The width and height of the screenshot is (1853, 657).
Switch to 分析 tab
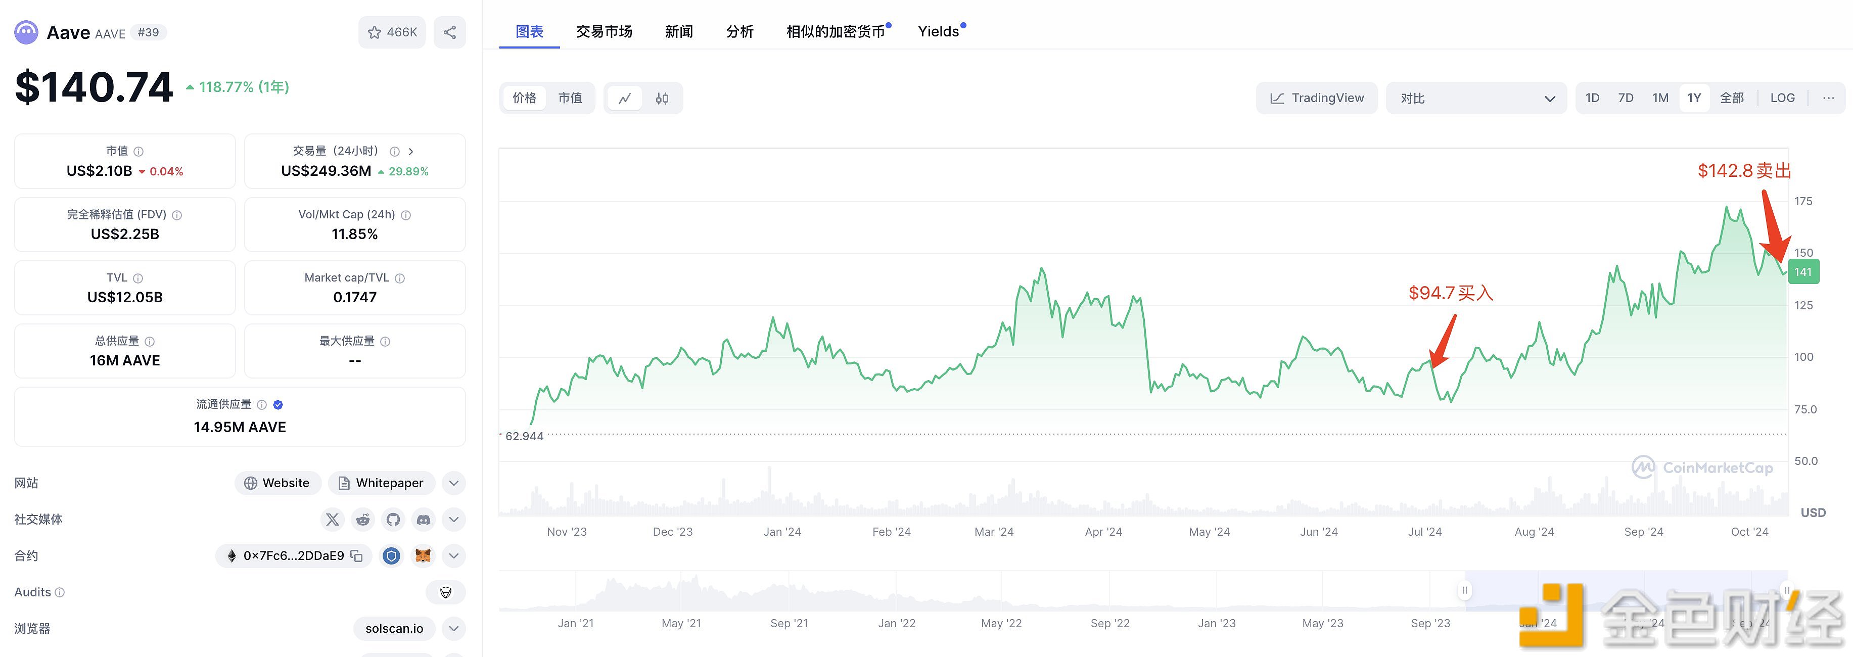coord(739,32)
